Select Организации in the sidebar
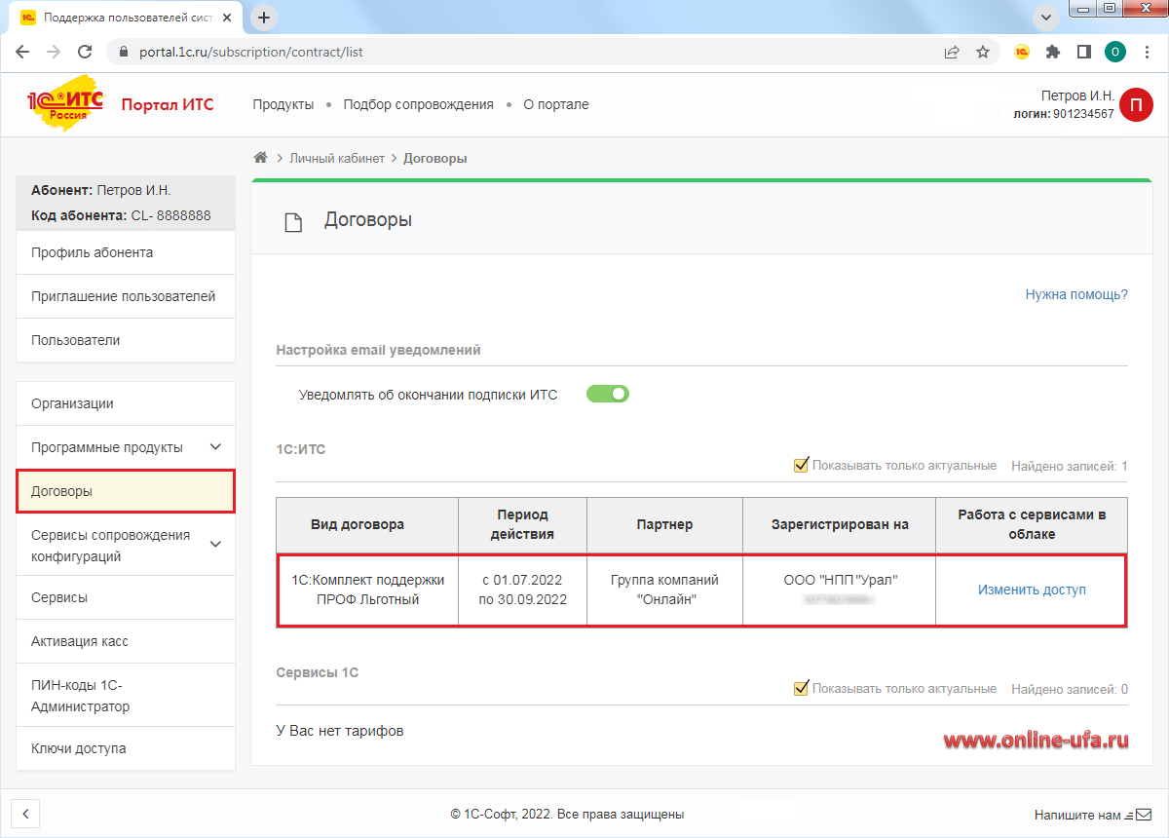The height and width of the screenshot is (838, 1169). (126, 403)
